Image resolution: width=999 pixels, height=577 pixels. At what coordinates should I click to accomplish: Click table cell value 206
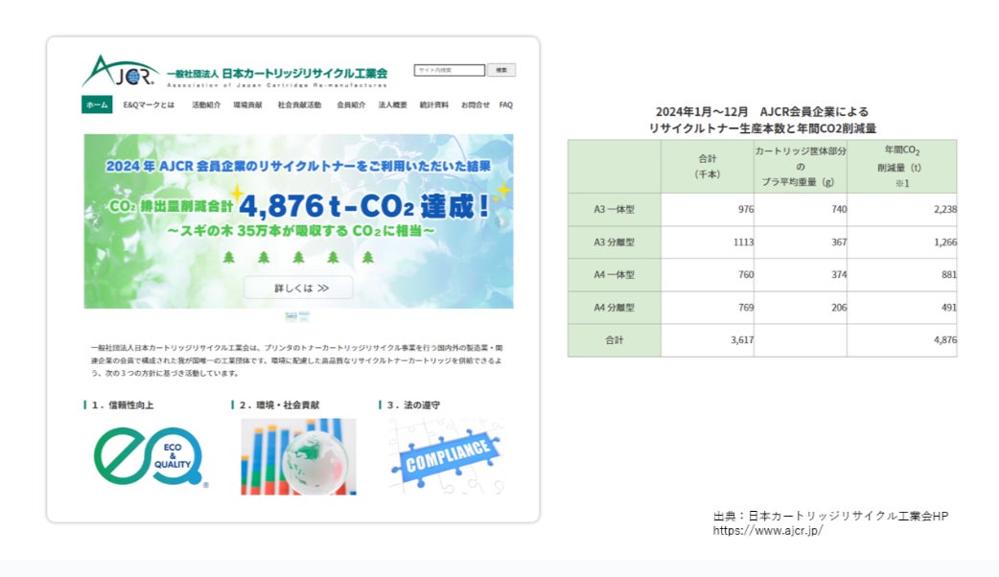839,308
